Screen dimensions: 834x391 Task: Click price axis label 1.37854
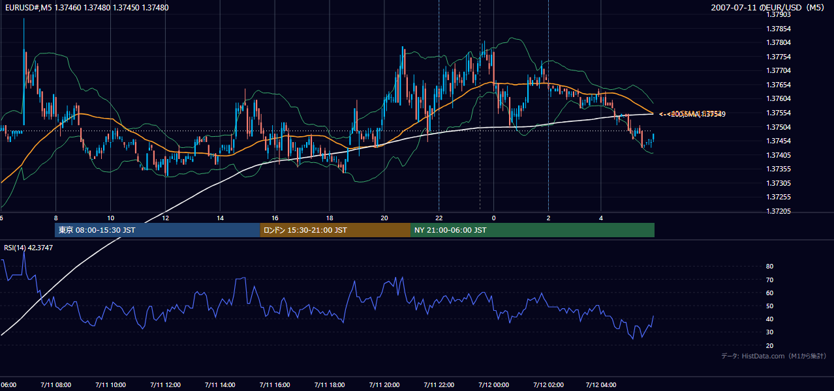[779, 29]
